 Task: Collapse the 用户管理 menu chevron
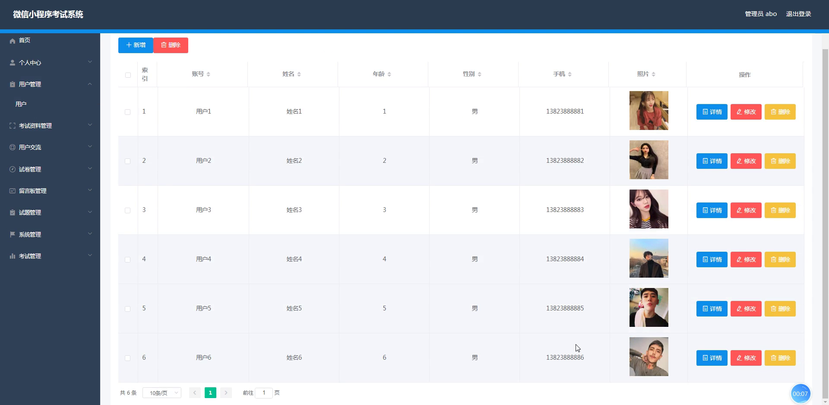point(90,84)
